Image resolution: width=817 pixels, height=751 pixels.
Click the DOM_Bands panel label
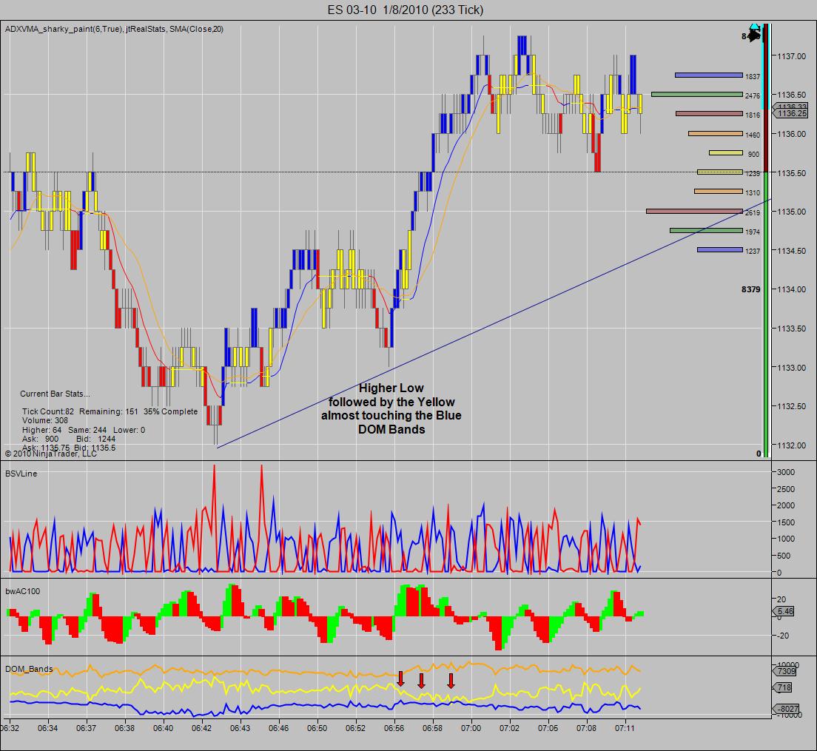(x=29, y=669)
